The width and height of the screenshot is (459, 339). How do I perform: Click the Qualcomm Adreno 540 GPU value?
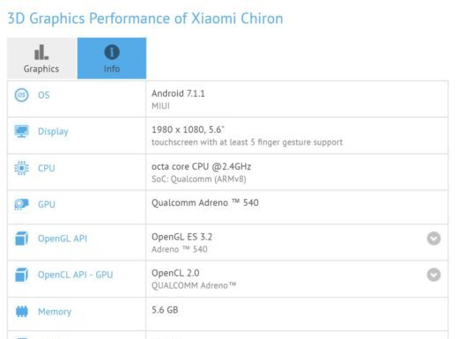(x=205, y=203)
